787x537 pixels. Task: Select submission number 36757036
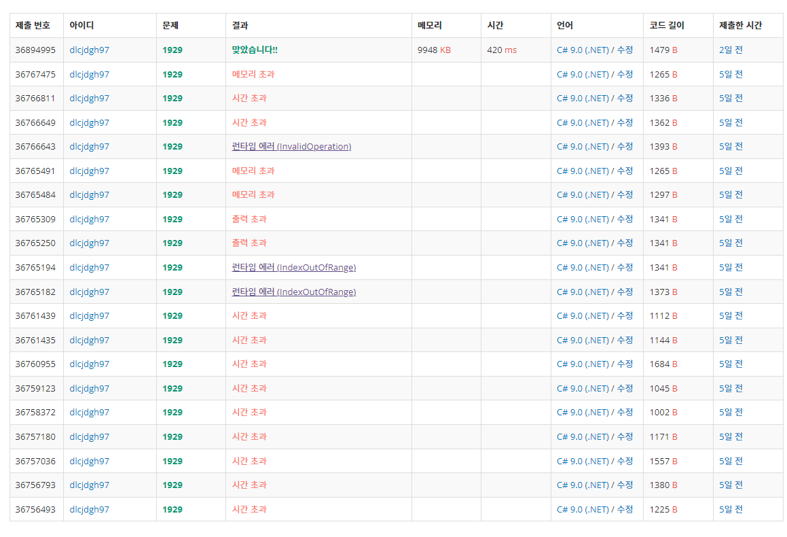pos(35,461)
